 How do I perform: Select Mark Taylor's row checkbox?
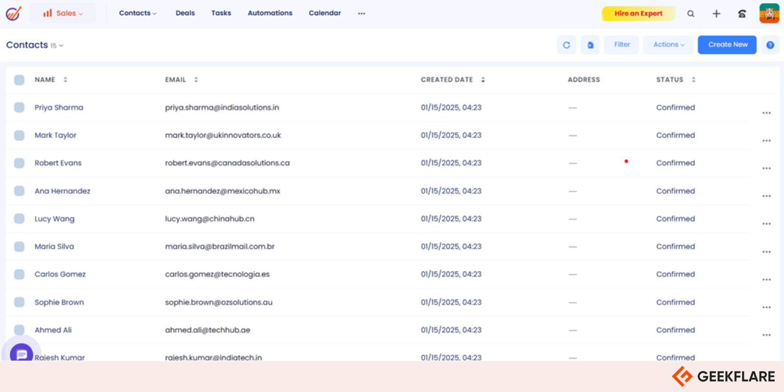[19, 135]
